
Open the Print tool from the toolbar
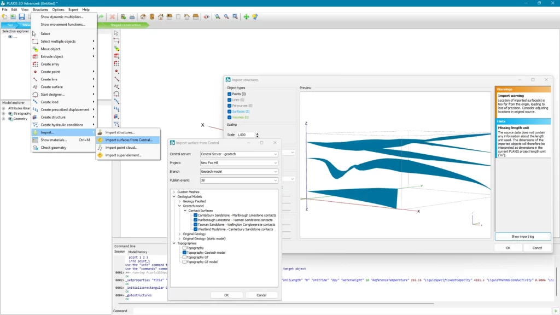[x=133, y=17]
